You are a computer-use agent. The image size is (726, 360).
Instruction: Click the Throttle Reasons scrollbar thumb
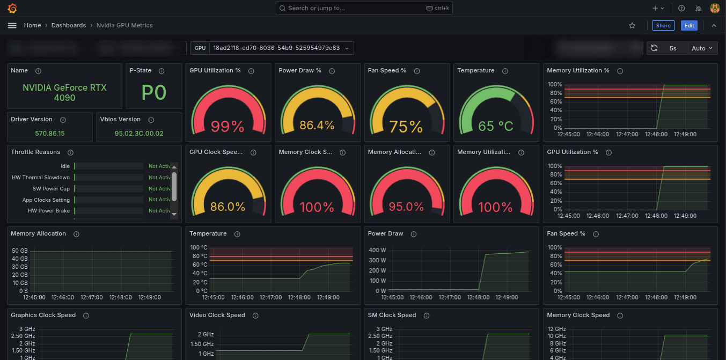174,186
